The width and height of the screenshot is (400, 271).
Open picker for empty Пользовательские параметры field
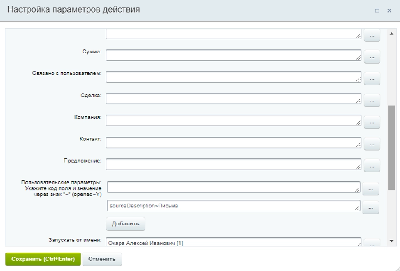pyautogui.click(x=370, y=189)
